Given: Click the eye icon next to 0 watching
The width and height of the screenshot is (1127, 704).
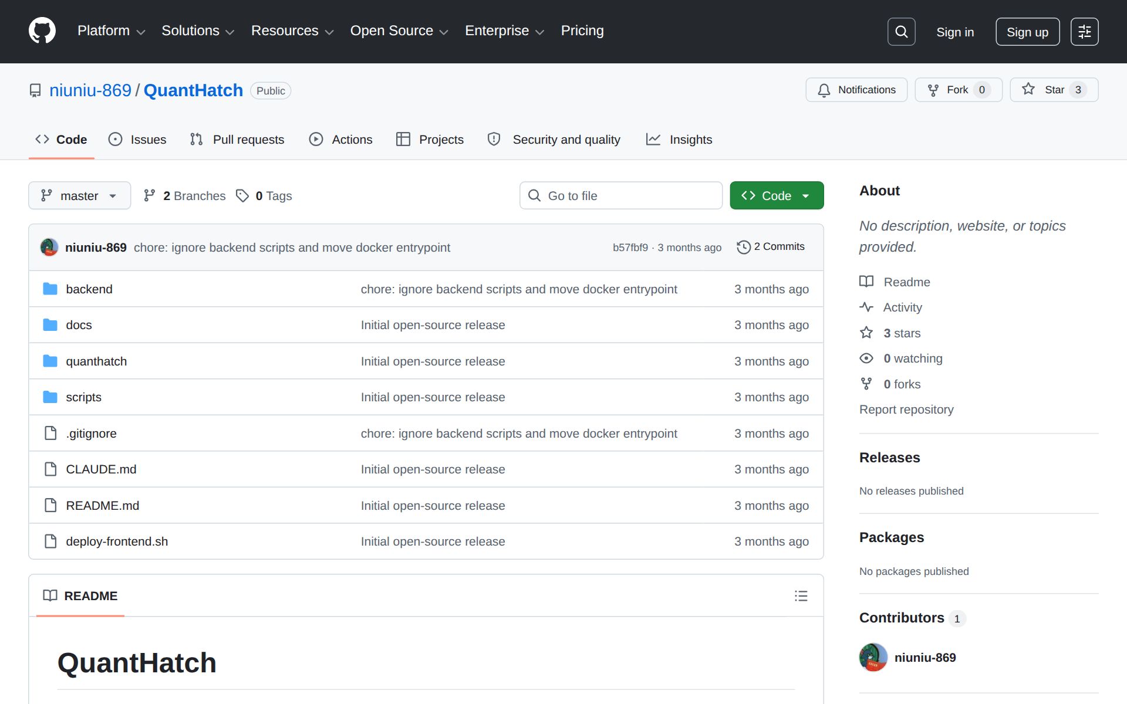Looking at the screenshot, I should click(x=866, y=358).
